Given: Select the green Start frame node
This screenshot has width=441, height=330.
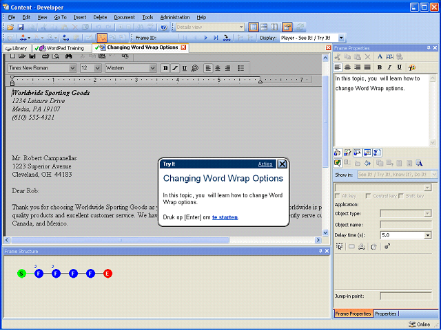Looking at the screenshot, I should (x=21, y=274).
